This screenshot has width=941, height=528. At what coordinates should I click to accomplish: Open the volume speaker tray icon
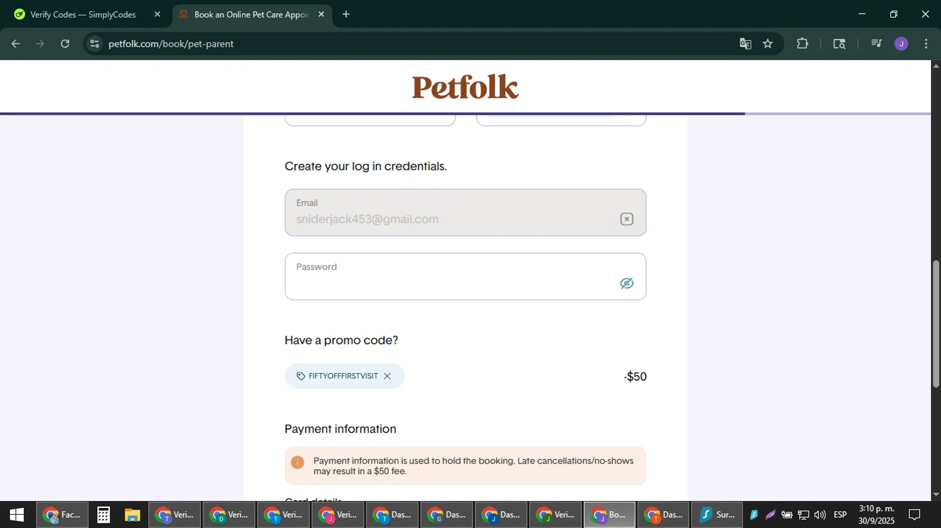click(820, 515)
